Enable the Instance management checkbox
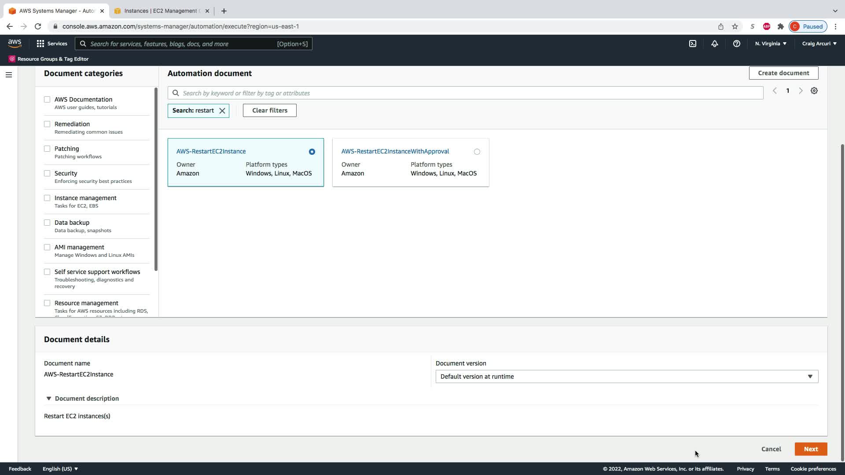Viewport: 845px width, 475px height. (x=47, y=198)
